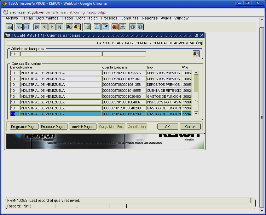The width and height of the screenshot is (266, 215).
Task: Close the TCUENTAS Cuentas Bancarias window
Action: pos(202,35)
